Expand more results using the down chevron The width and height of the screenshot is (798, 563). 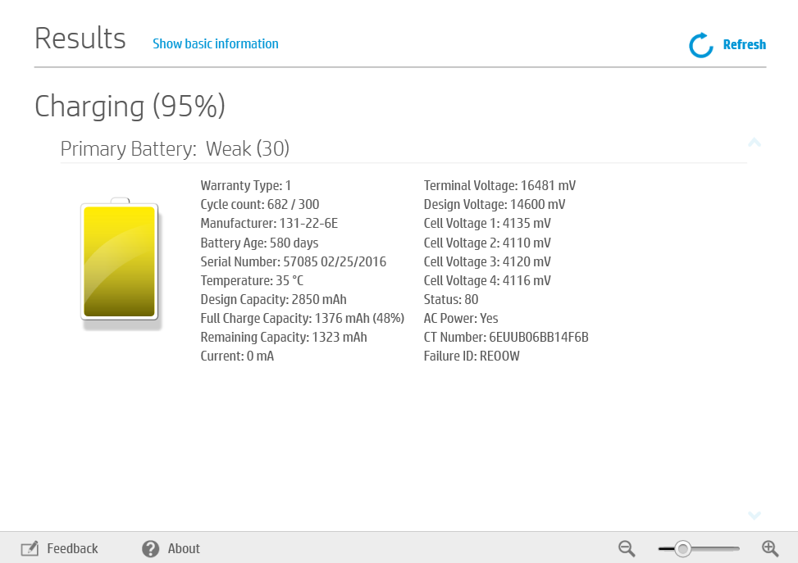(x=754, y=515)
